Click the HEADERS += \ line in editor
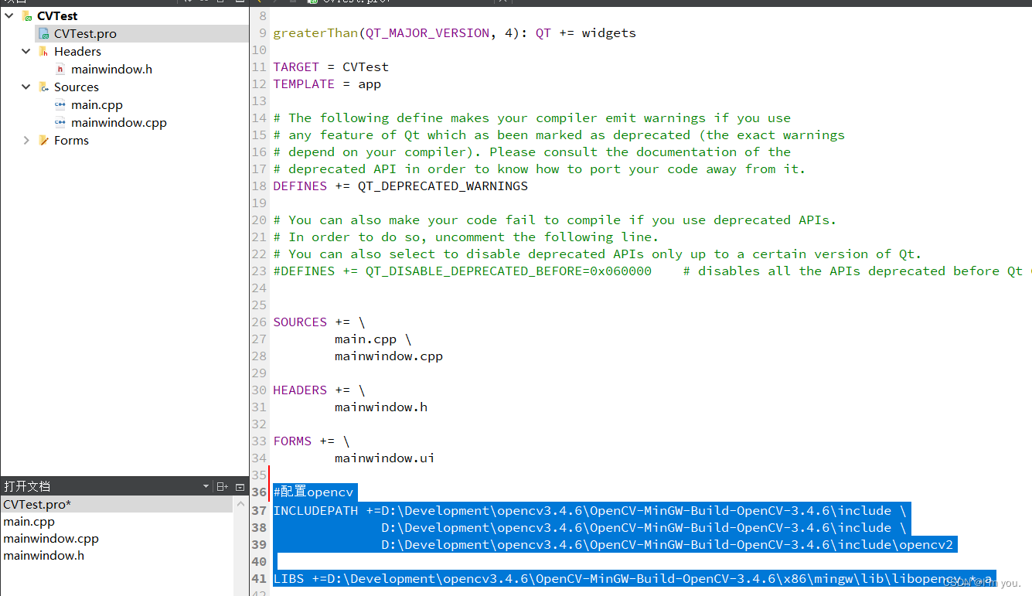Image resolution: width=1032 pixels, height=596 pixels. pyautogui.click(x=319, y=390)
